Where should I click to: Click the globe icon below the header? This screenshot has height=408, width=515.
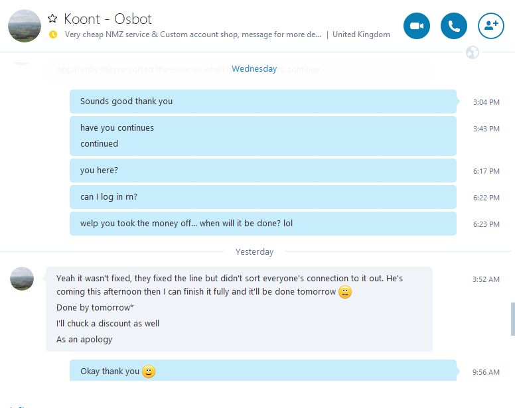[x=473, y=52]
